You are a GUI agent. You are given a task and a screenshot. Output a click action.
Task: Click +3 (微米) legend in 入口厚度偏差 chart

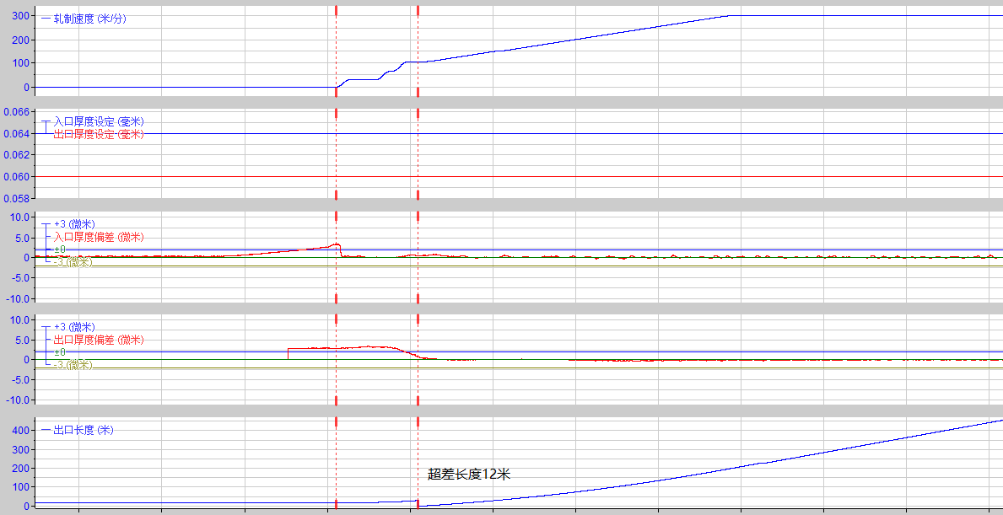pos(73,224)
